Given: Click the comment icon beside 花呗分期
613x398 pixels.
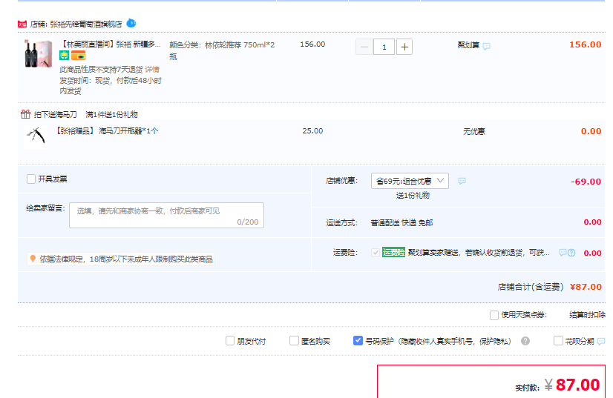Looking at the screenshot, I should [x=601, y=342].
